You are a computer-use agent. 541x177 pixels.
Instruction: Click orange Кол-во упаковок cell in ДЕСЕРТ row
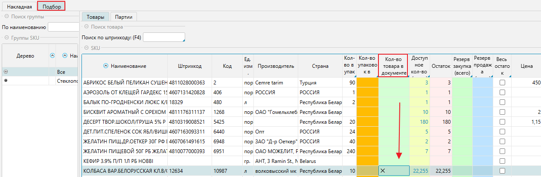(x=367, y=122)
